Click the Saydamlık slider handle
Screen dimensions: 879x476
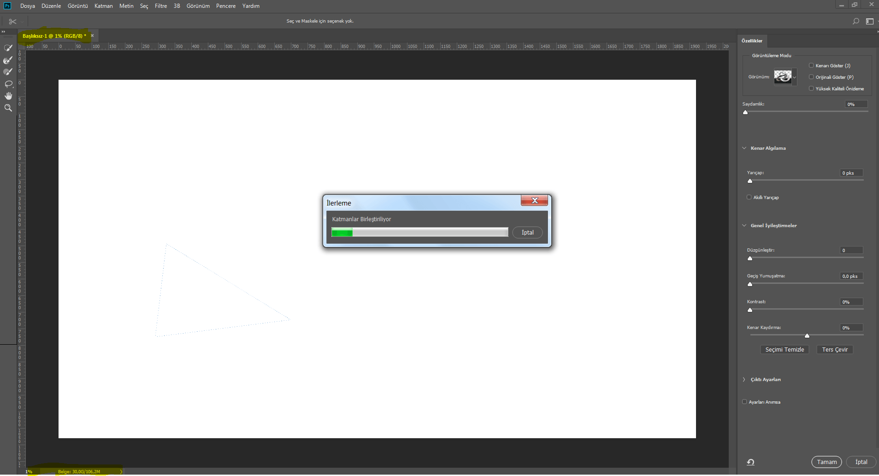pos(745,112)
